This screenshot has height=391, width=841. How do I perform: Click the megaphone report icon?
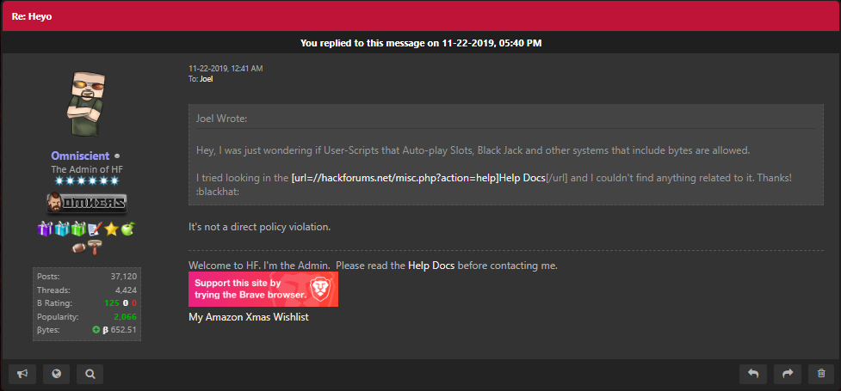tap(22, 374)
